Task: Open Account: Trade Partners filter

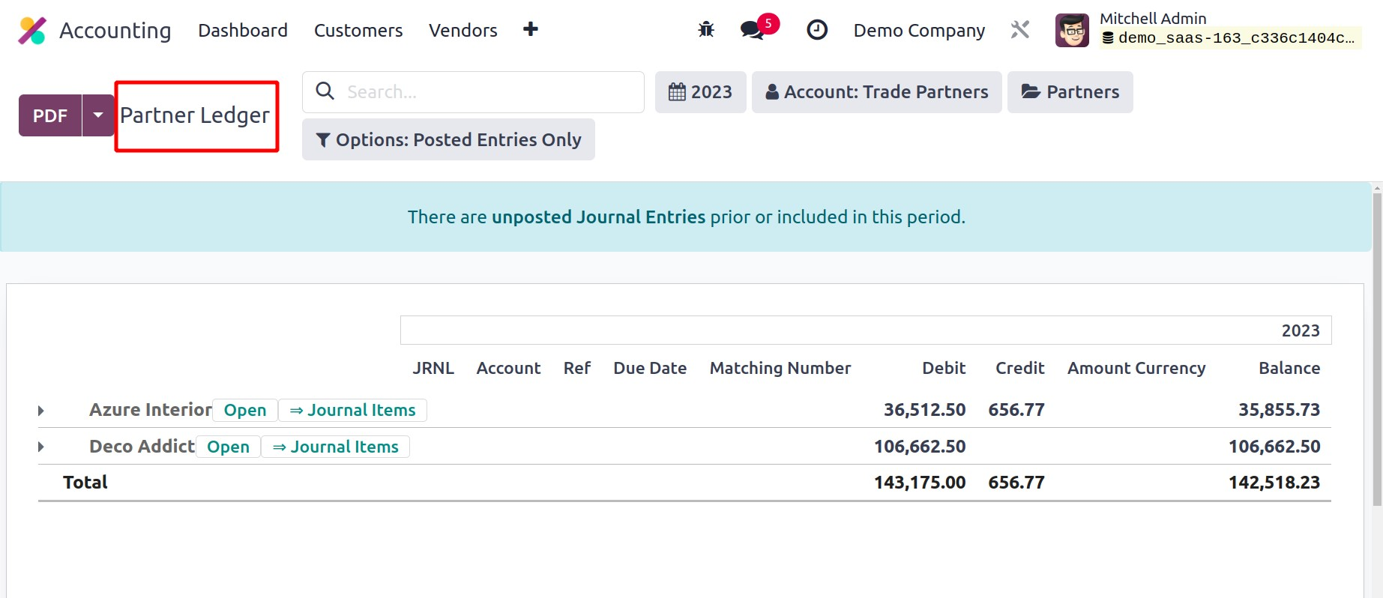Action: 876,92
